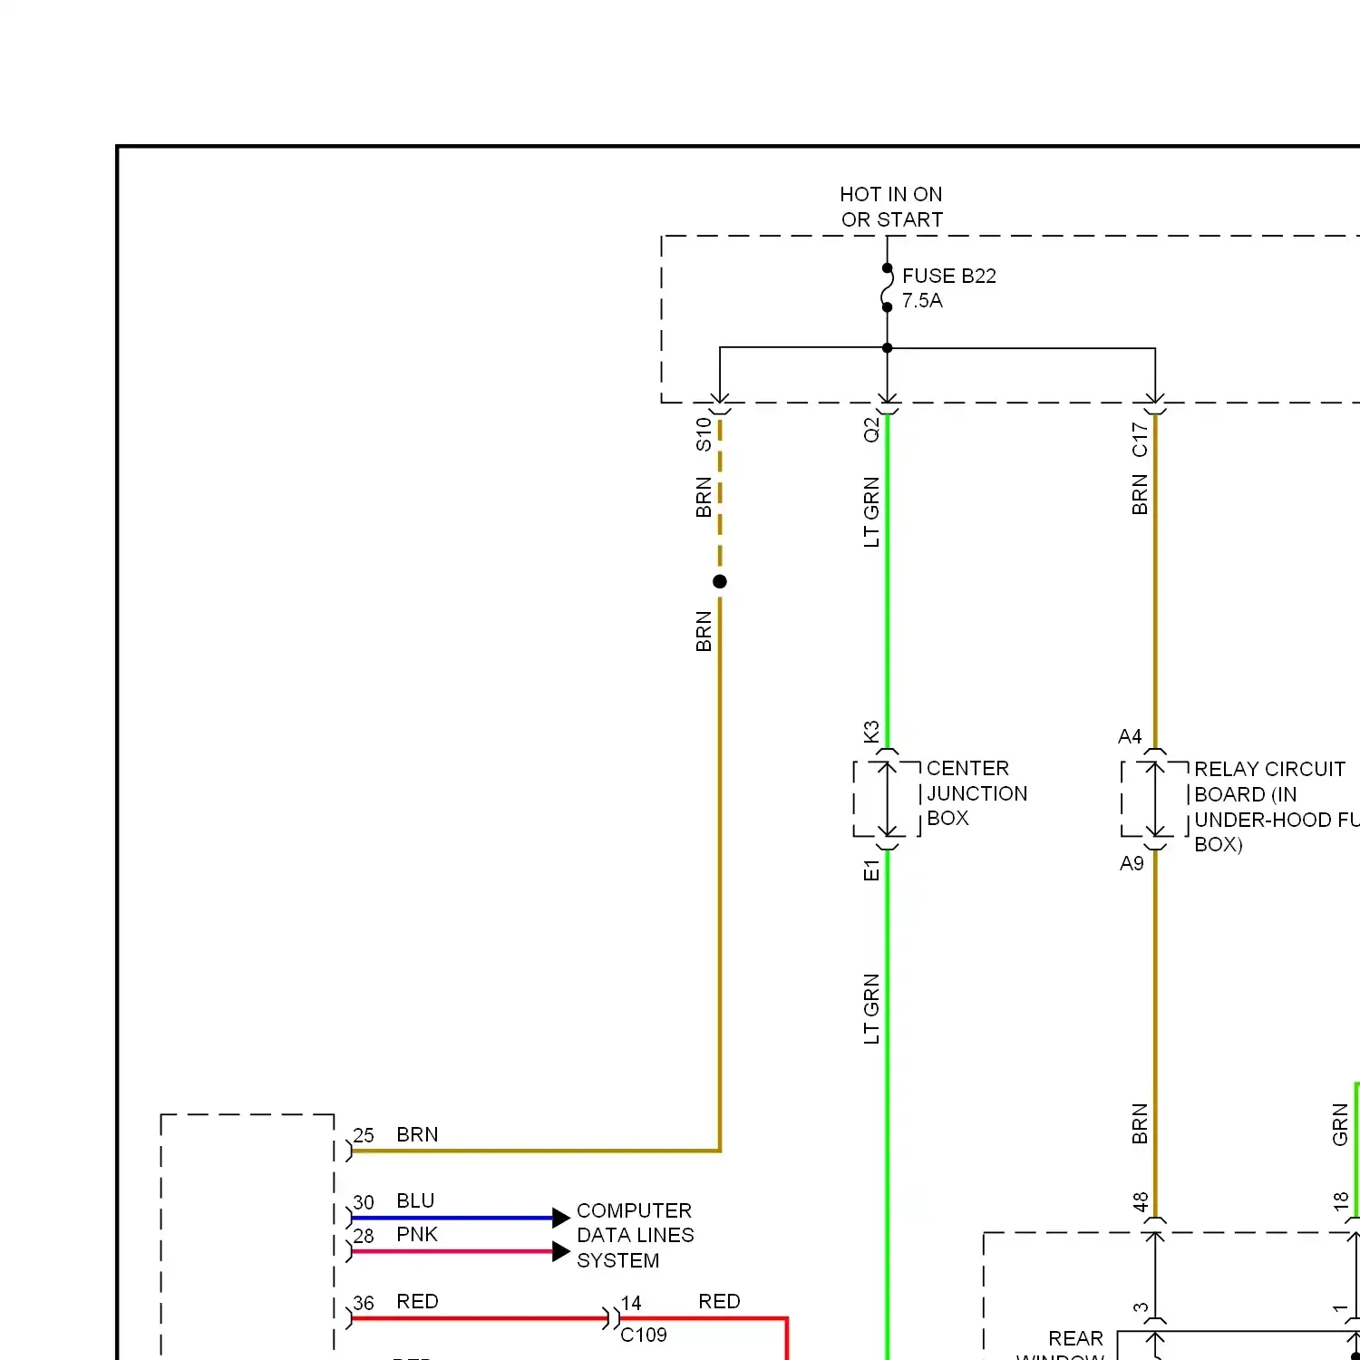Click the lower LT GRN label below E1
This screenshot has width=1360, height=1360.
871,1009
